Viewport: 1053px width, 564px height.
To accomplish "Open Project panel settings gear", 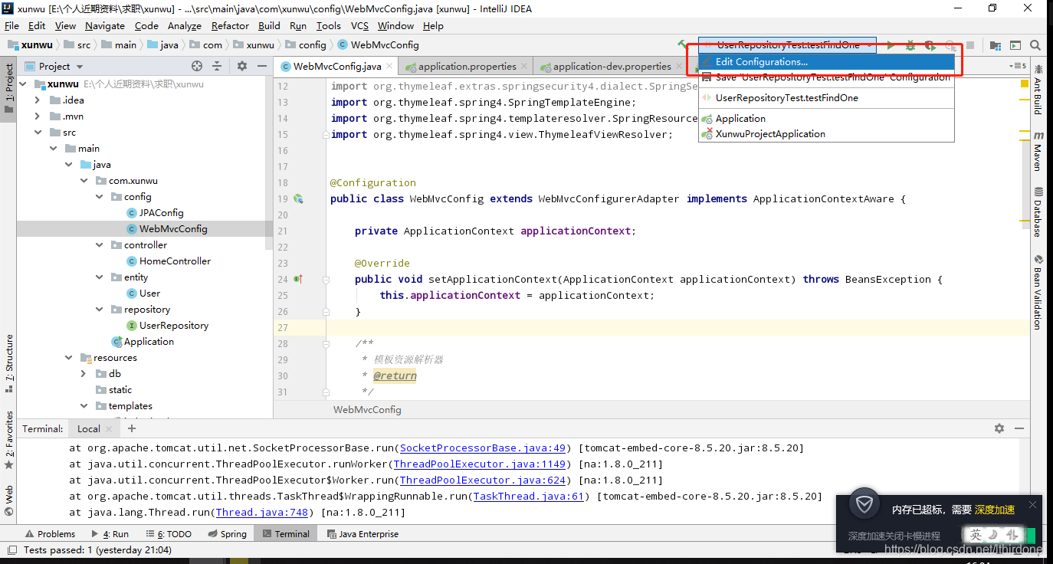I will (242, 66).
